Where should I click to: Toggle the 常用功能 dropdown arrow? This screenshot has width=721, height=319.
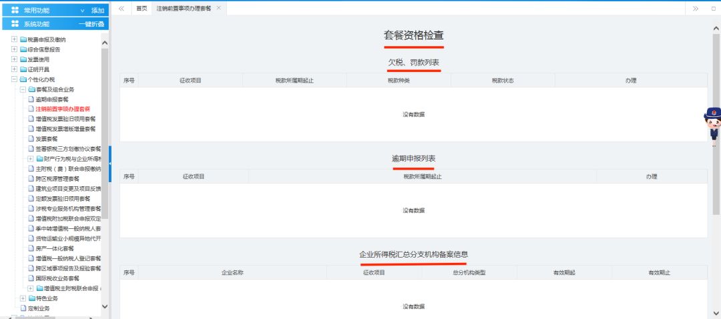point(82,11)
